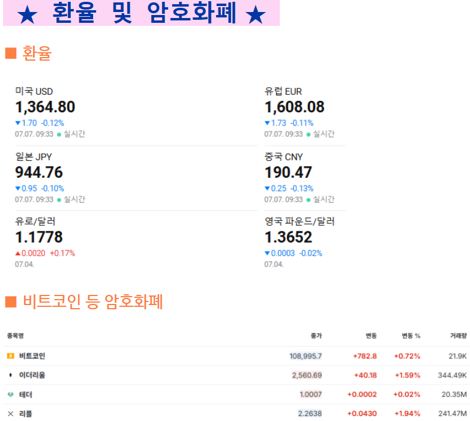
Task: Click the -0.12% USD change
Action: 52,123
